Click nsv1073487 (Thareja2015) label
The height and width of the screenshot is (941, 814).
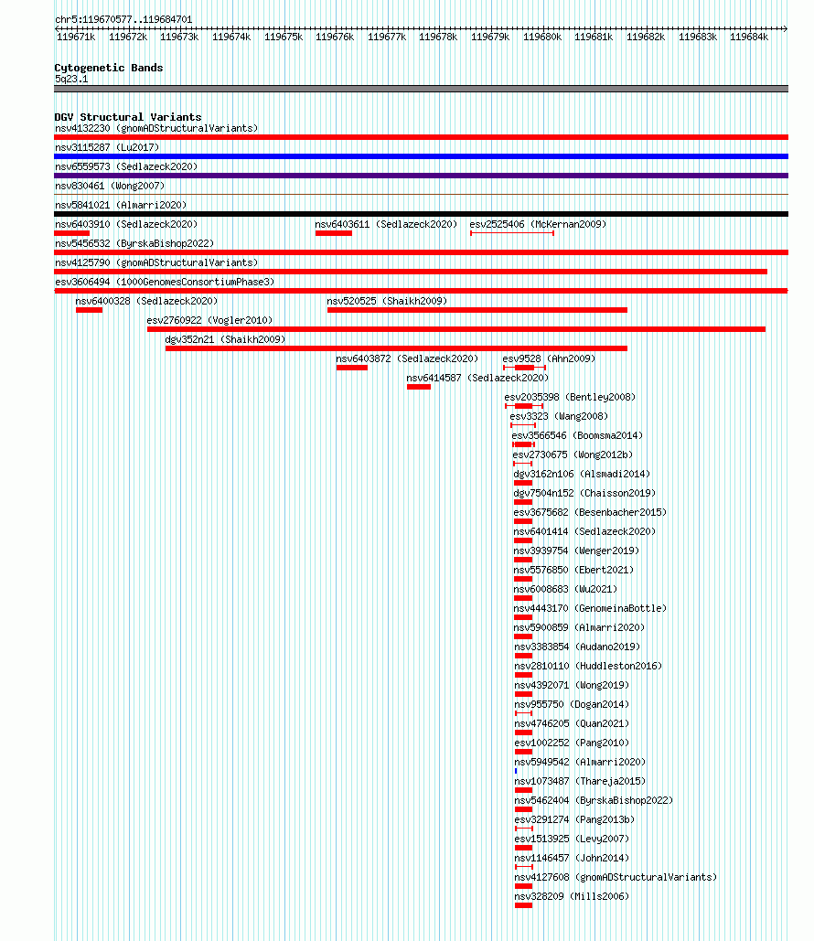580,781
